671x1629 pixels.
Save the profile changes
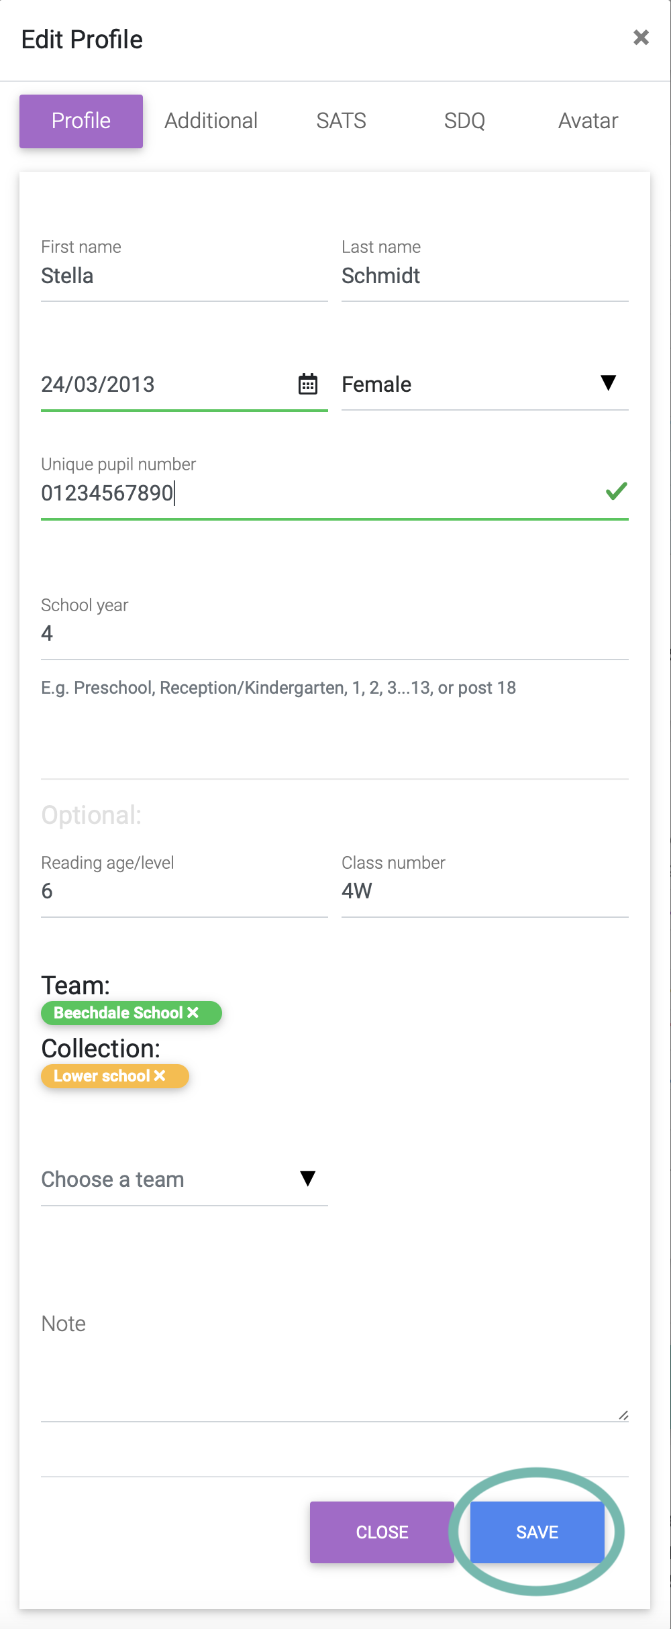537,1532
